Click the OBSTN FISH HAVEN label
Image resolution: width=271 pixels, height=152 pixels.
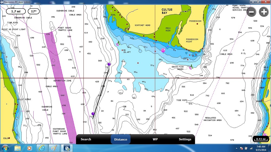(x=178, y=68)
